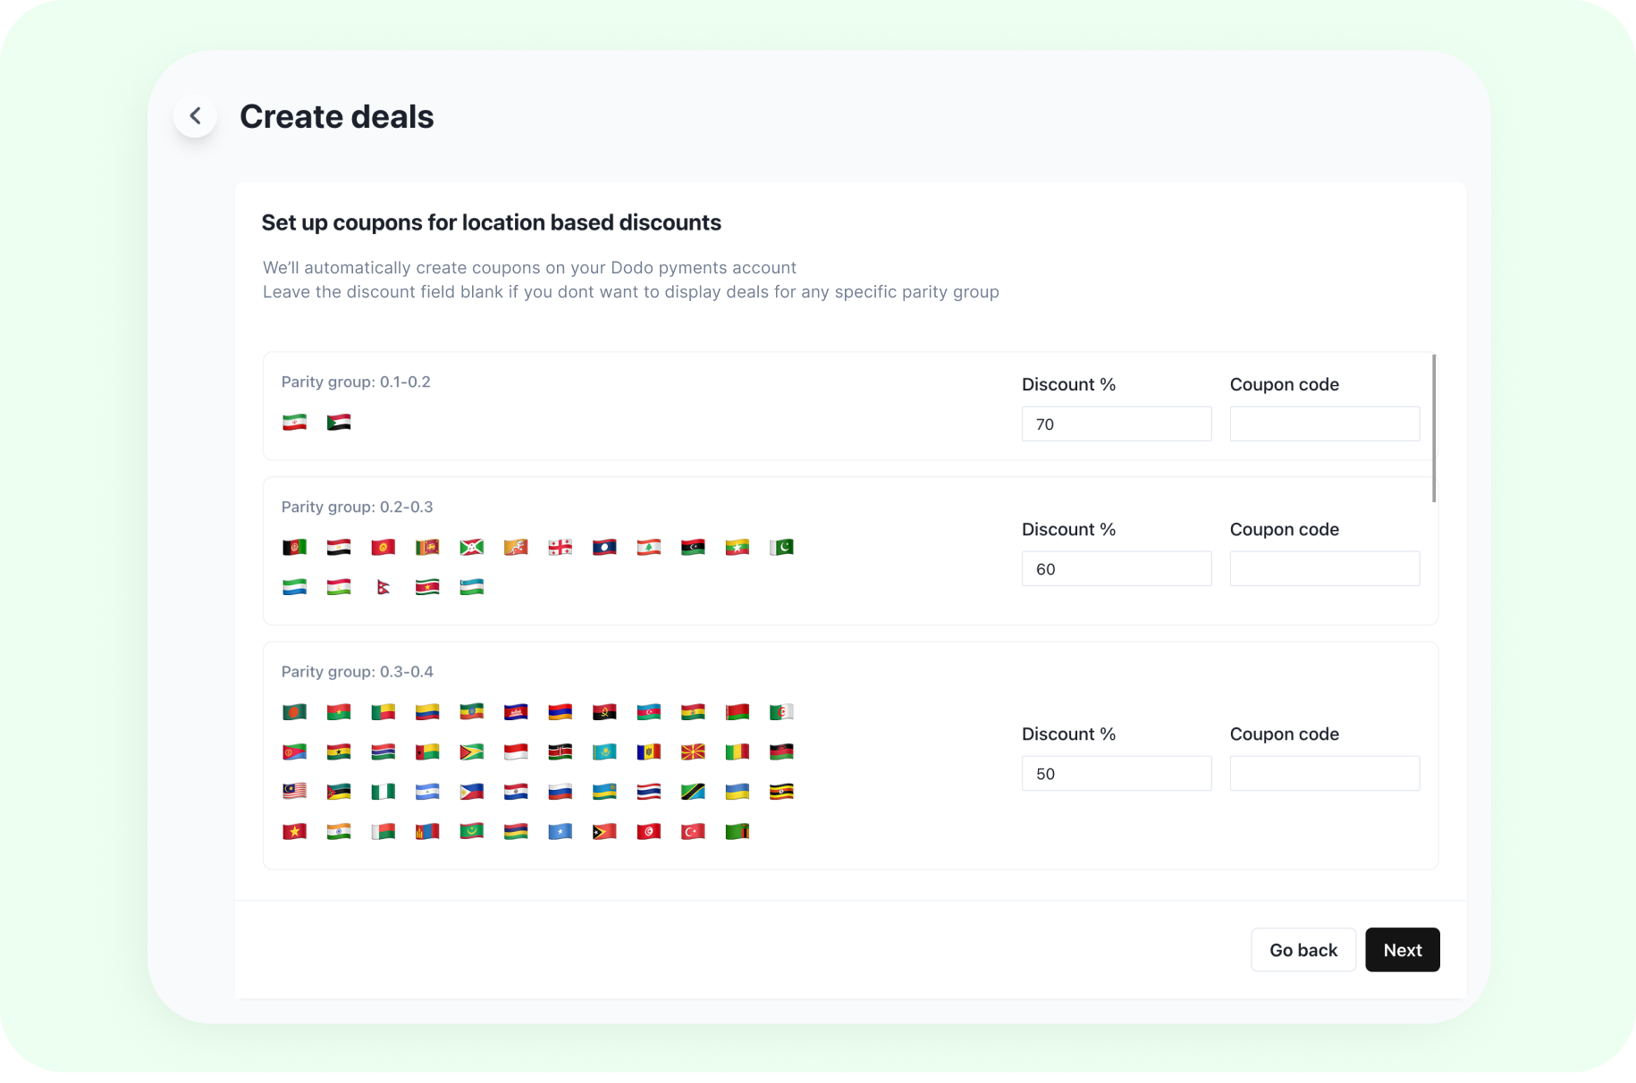Click the Kazakhstan flag
The height and width of the screenshot is (1083, 1636).
coord(604,751)
